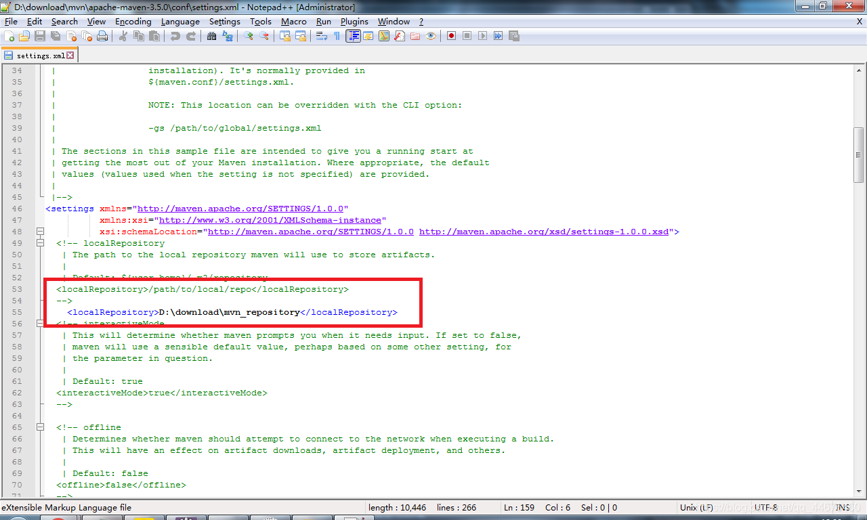Undo the last edit

point(175,36)
